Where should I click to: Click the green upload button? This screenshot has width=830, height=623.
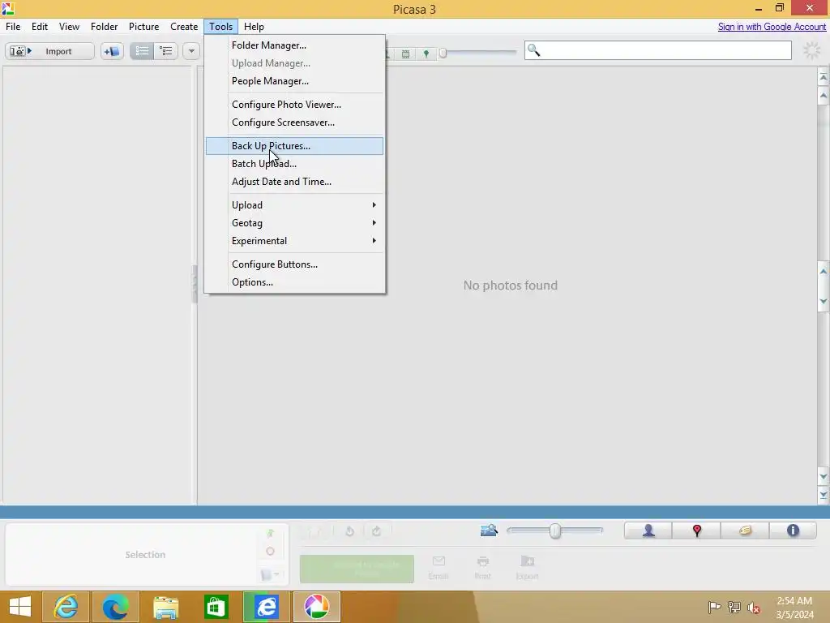(x=357, y=569)
